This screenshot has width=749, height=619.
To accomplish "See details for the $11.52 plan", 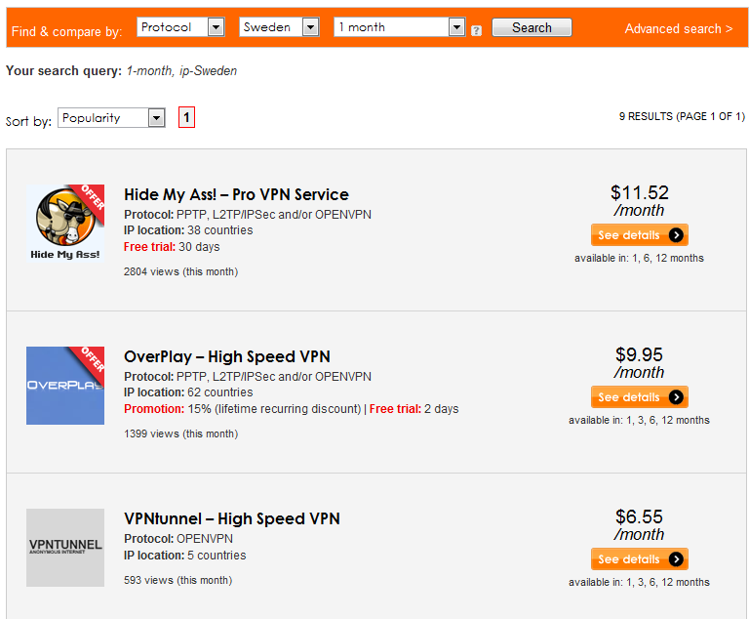I will pos(639,235).
